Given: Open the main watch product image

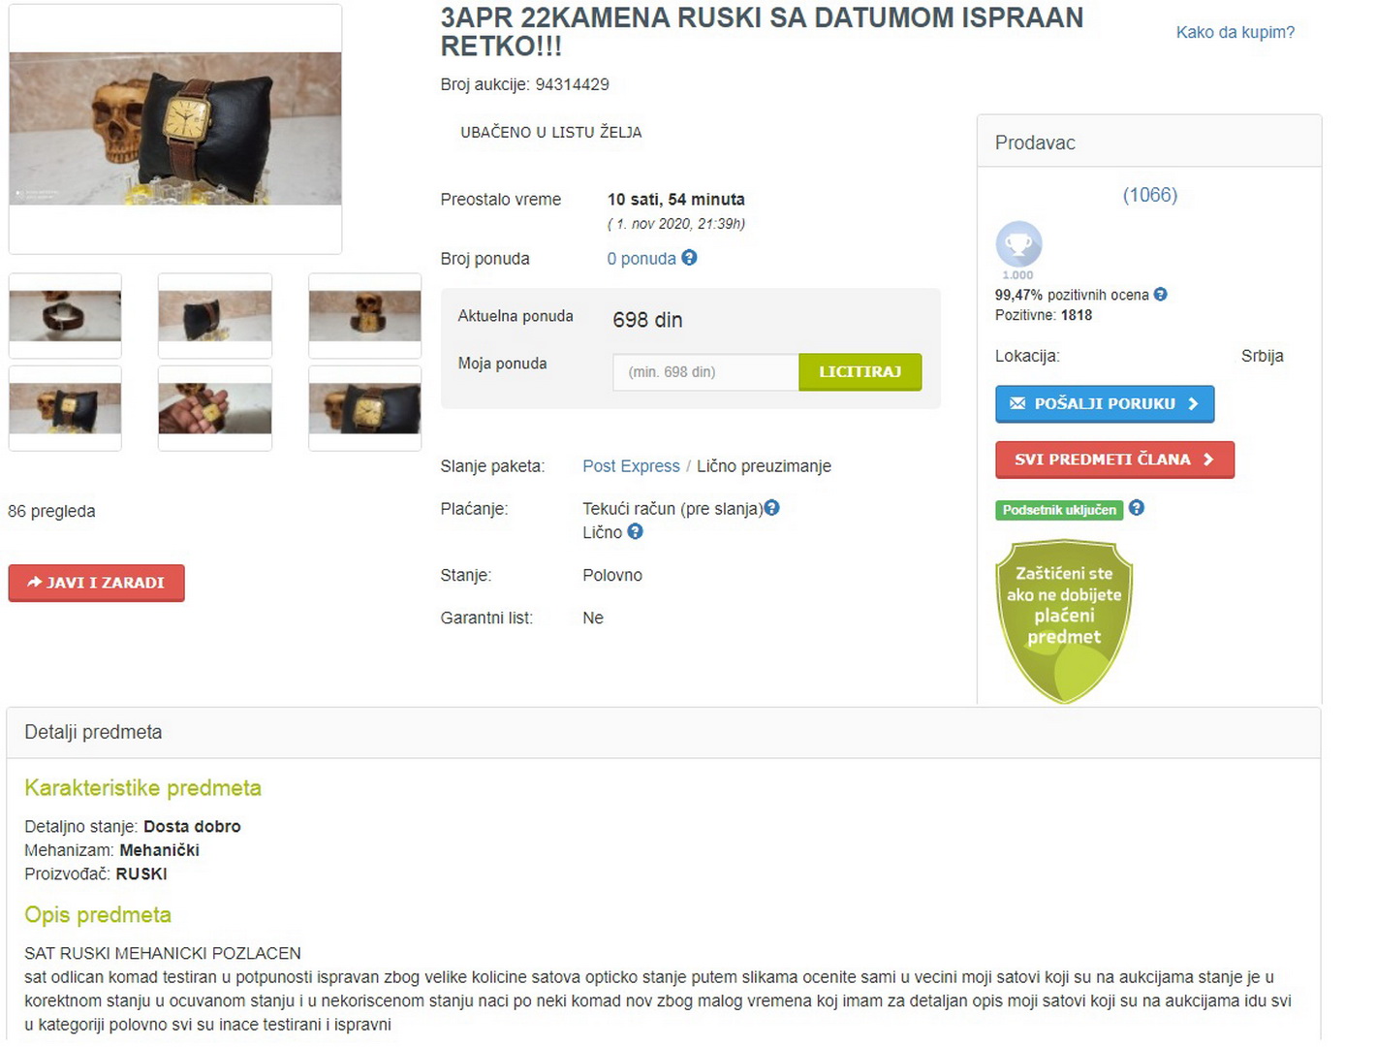Looking at the screenshot, I should point(175,129).
